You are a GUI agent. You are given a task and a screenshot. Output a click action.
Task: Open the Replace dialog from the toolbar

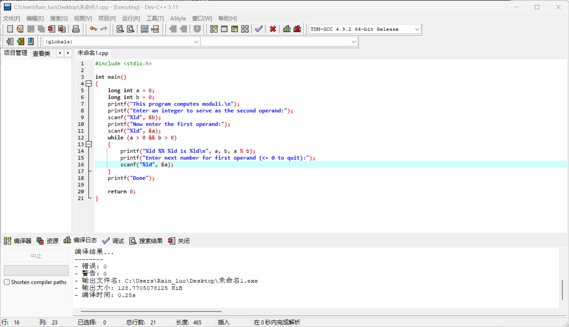131,29
